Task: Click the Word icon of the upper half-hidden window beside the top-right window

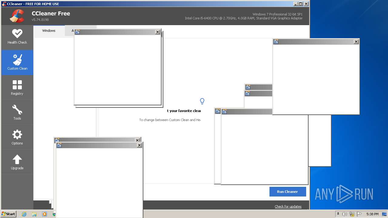Action: (x=248, y=87)
